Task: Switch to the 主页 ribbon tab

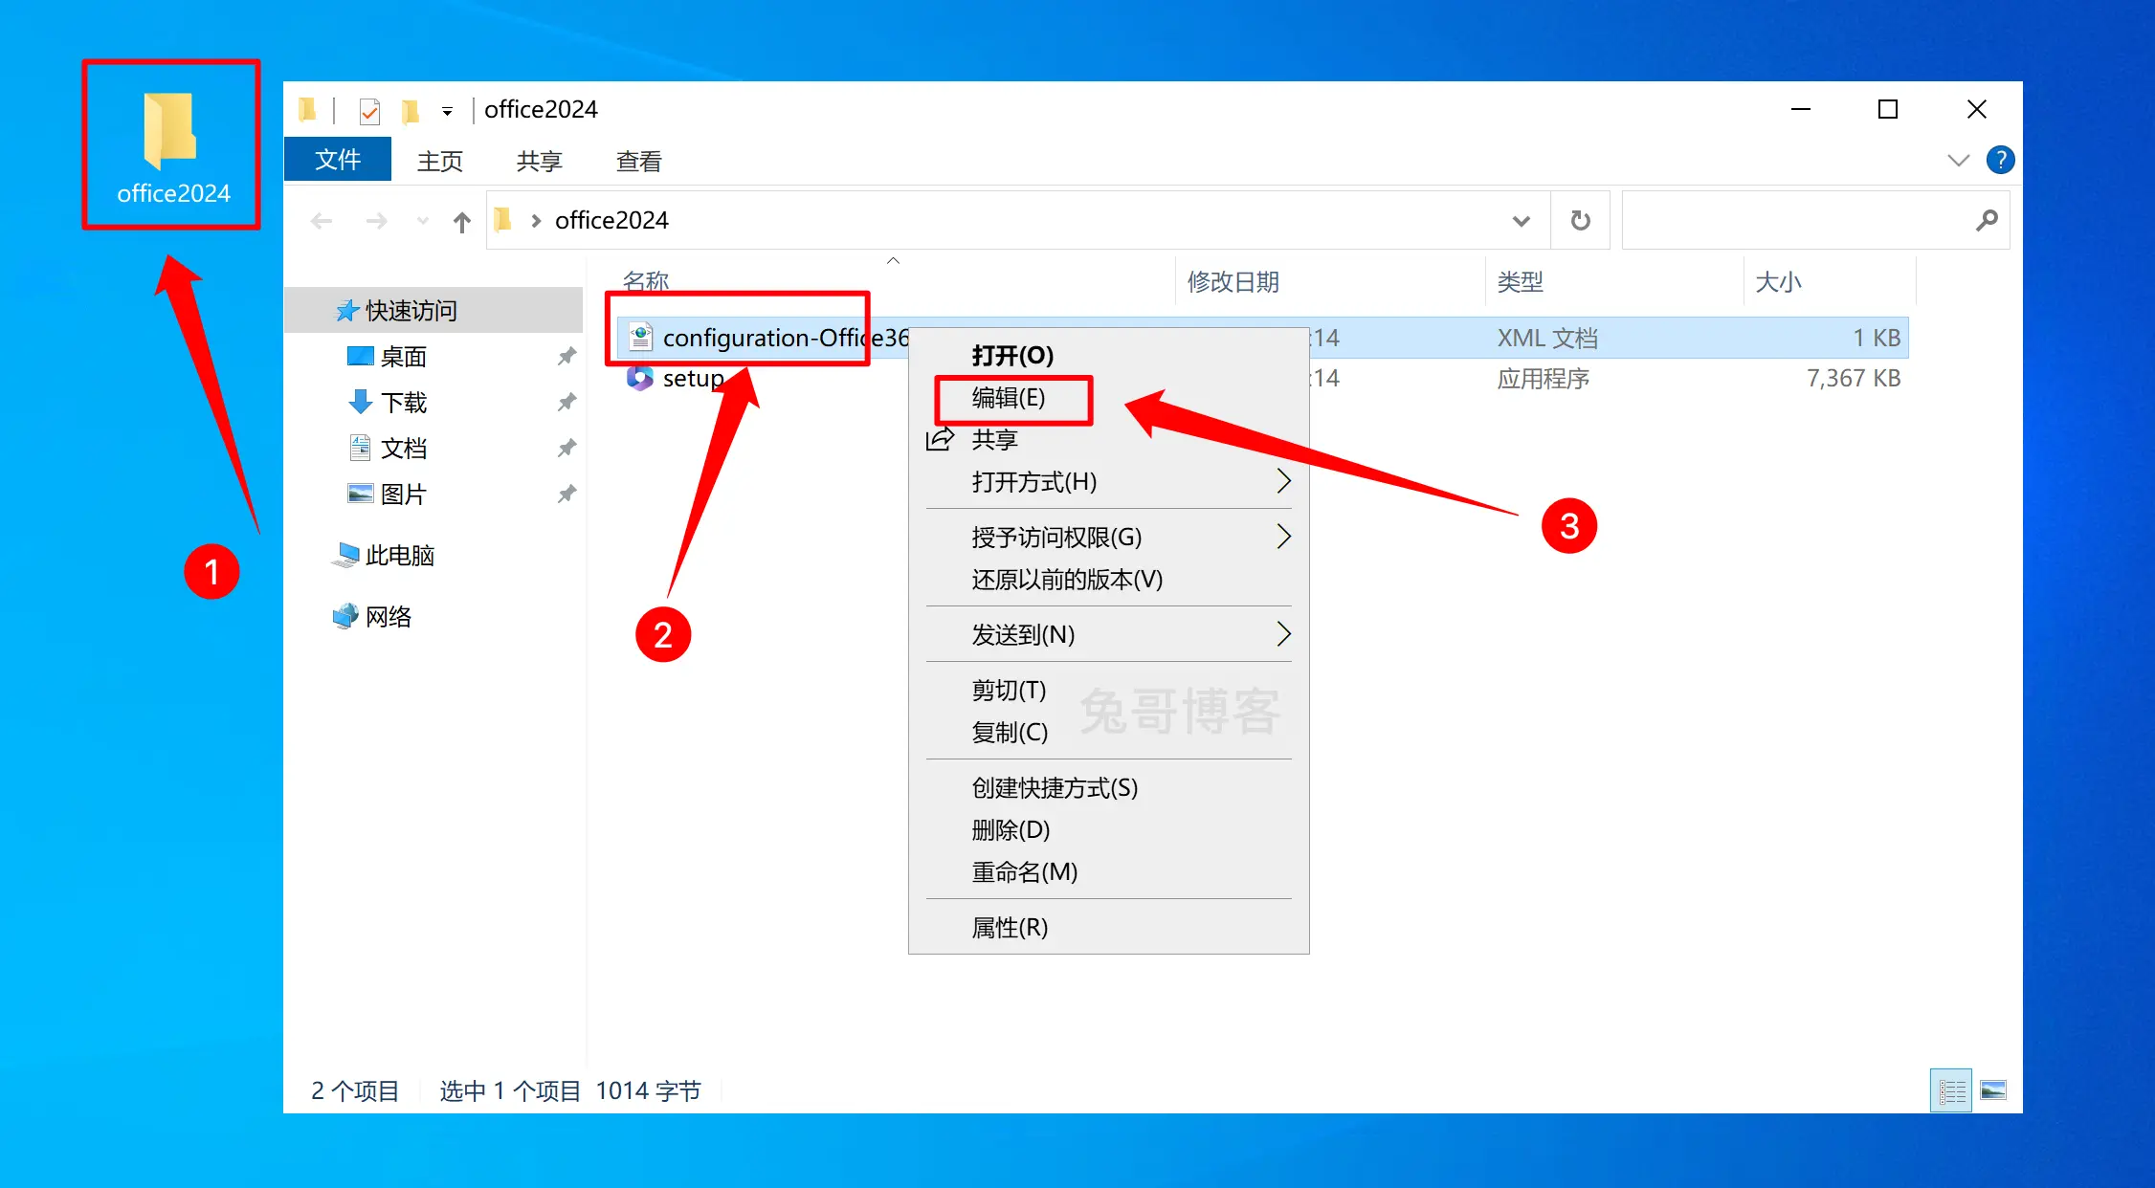Action: coord(440,161)
